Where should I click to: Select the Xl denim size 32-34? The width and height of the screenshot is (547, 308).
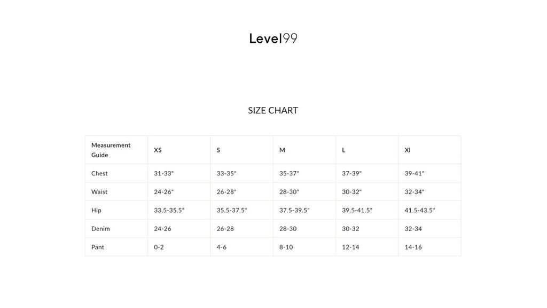(413, 229)
